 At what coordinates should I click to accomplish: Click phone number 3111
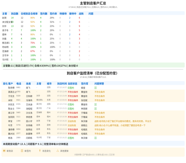pyautogui.click(x=18, y=117)
